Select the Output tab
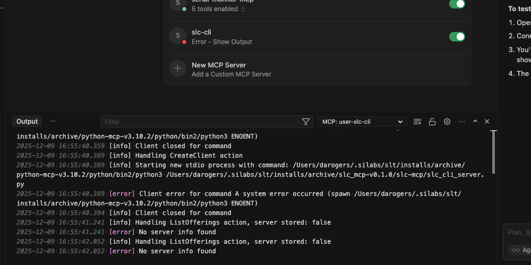Image resolution: width=531 pixels, height=265 pixels. point(27,121)
